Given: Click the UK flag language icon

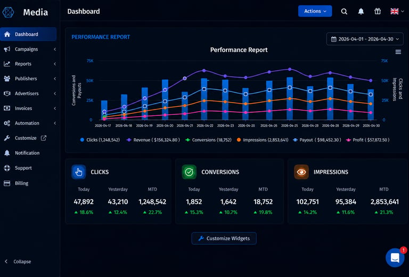Looking at the screenshot, I should [394, 11].
